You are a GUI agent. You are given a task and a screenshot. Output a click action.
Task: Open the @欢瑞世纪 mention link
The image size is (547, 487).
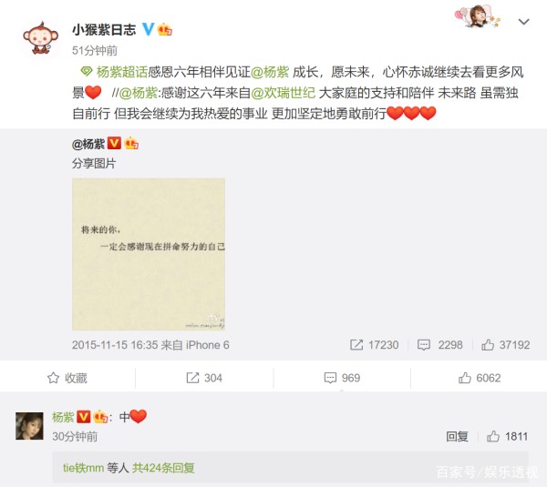(283, 93)
